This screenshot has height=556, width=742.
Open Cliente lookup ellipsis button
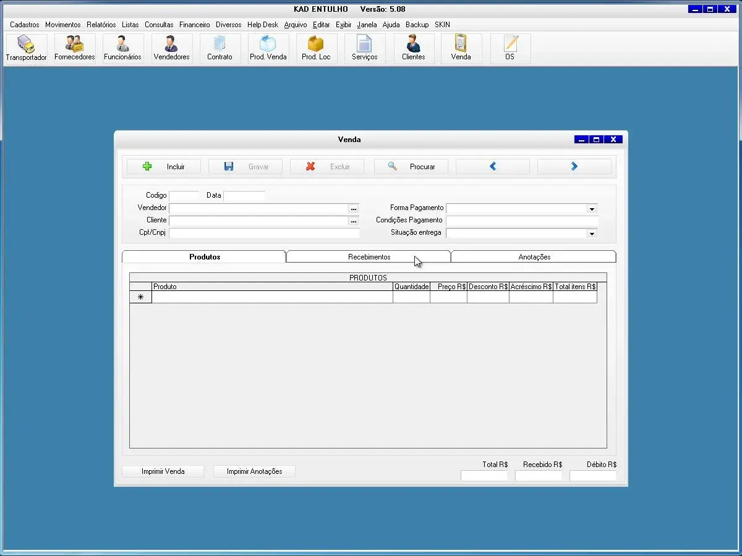click(x=354, y=221)
